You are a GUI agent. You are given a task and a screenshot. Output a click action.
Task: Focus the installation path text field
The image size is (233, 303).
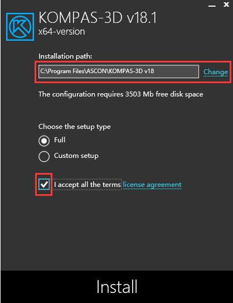pos(119,71)
